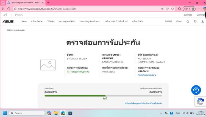Select the taskbar Search box
Image resolution: width=206 pixels, height=117 pixels.
coord(27,113)
